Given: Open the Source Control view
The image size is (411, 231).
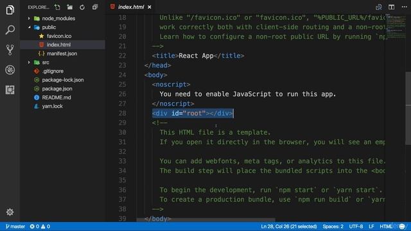Looking at the screenshot, I should 10,50.
